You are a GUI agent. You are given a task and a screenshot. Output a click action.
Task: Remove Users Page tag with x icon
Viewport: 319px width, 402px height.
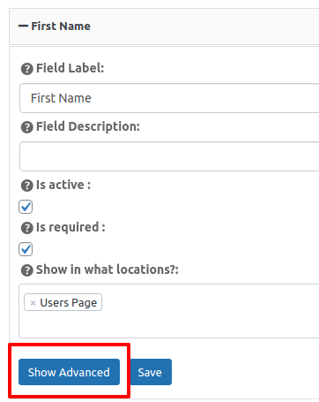[33, 303]
